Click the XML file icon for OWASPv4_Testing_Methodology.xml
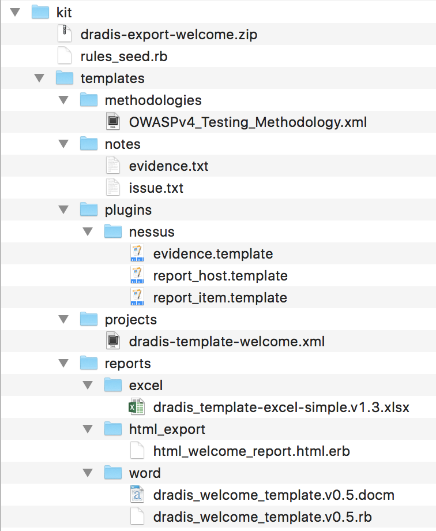Screen dimensions: 436x531 point(114,122)
